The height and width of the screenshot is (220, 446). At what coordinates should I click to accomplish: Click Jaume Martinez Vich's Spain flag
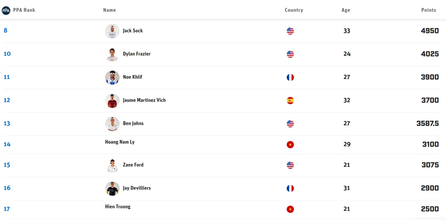[x=290, y=101]
